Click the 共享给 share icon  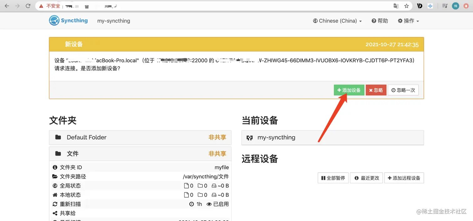click(x=55, y=213)
